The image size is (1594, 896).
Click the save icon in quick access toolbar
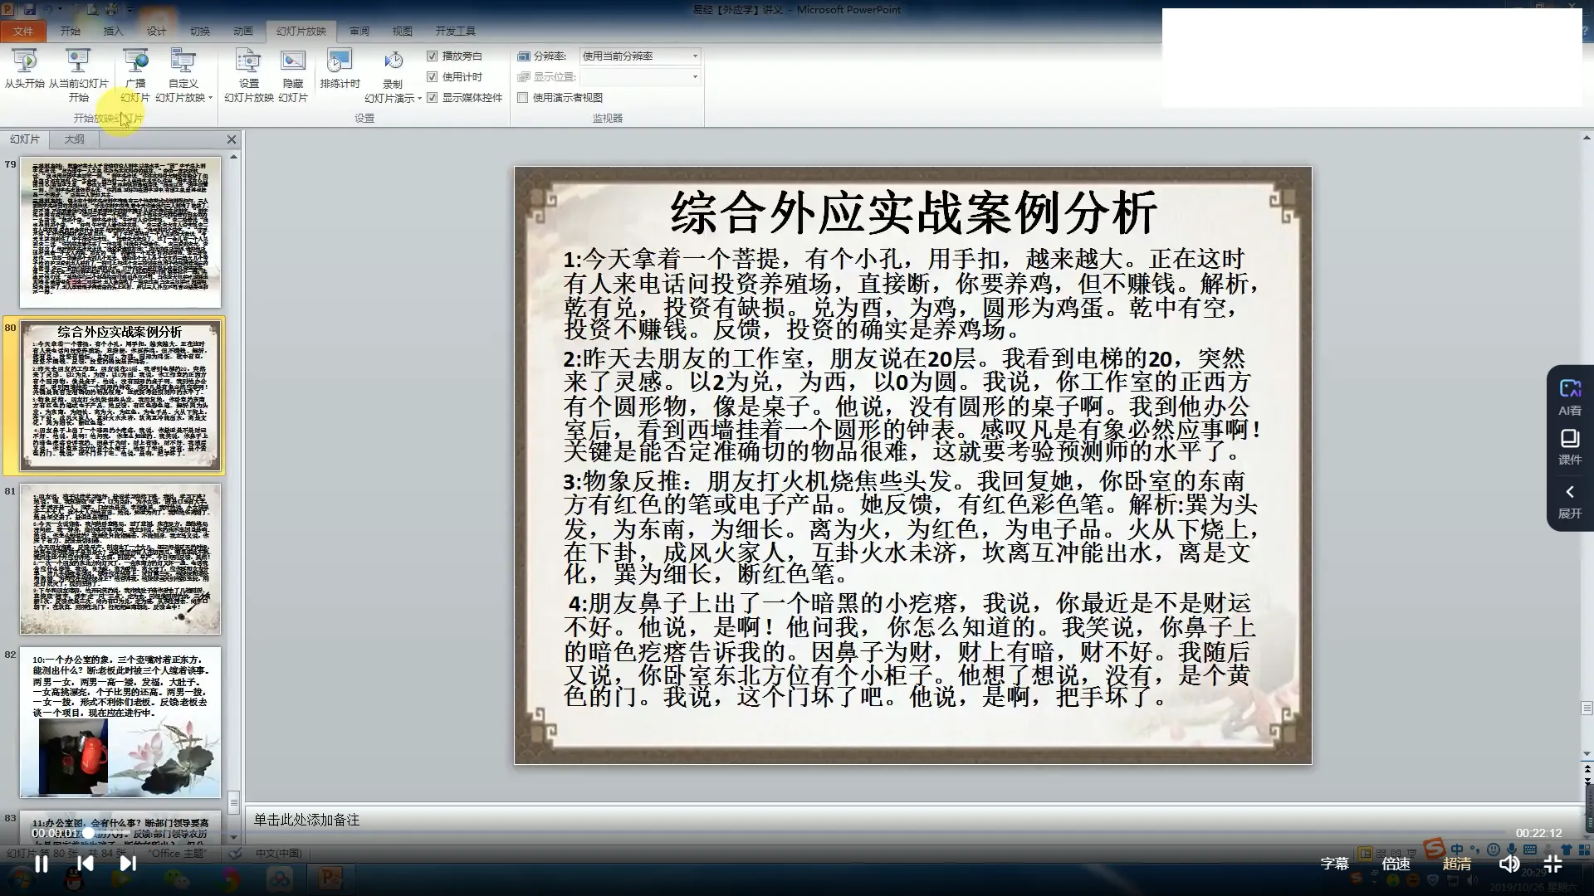pos(30,9)
